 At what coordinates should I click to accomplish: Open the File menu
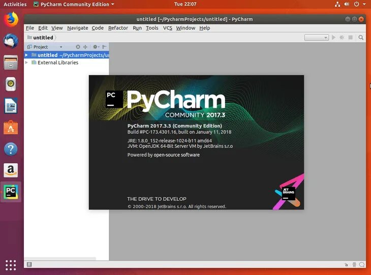pyautogui.click(x=30, y=28)
